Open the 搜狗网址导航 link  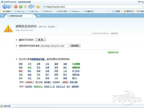point(38,59)
